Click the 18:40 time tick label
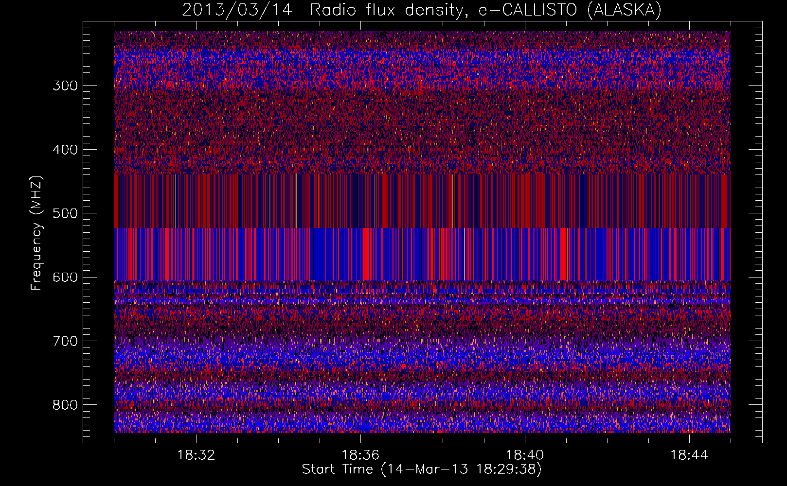787x486 pixels. pos(525,455)
